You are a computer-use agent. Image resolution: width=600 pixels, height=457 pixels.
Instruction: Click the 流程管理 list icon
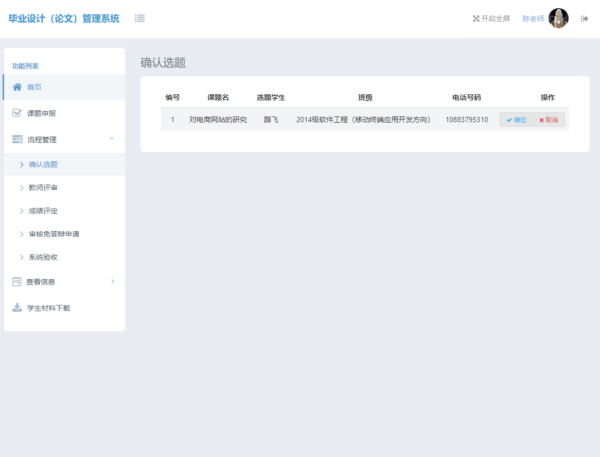(x=19, y=139)
